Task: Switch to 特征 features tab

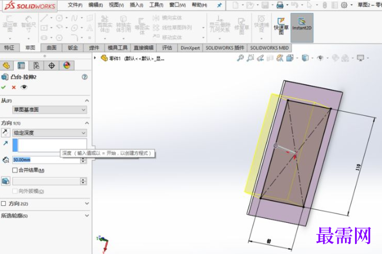Action: click(9, 48)
